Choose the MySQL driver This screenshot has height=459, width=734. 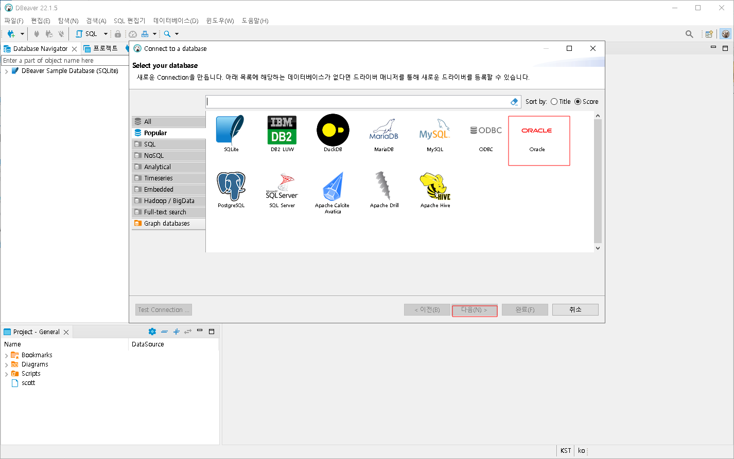pyautogui.click(x=434, y=134)
